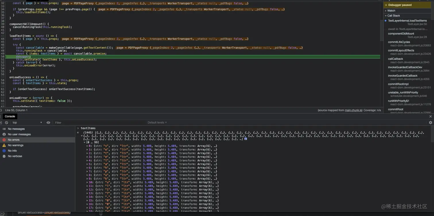Open the top context dropdown

coord(27,123)
